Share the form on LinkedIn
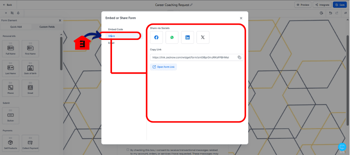Screen dimensions: 350x155 187,37
